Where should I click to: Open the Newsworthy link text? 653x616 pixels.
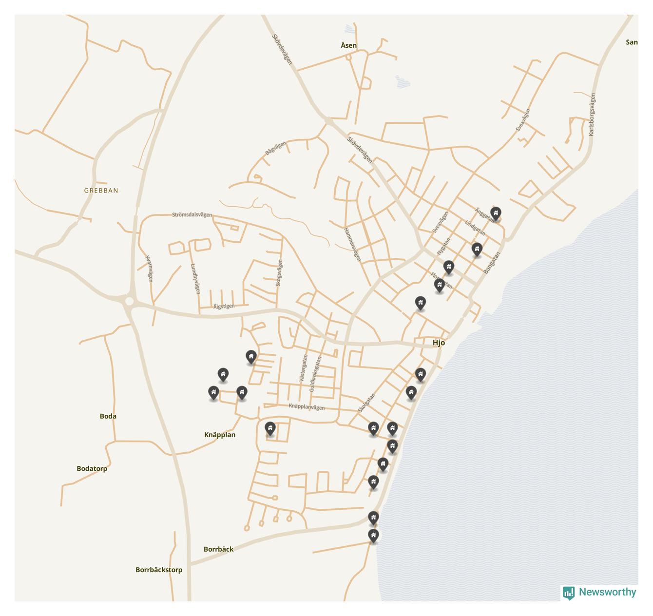click(x=607, y=592)
